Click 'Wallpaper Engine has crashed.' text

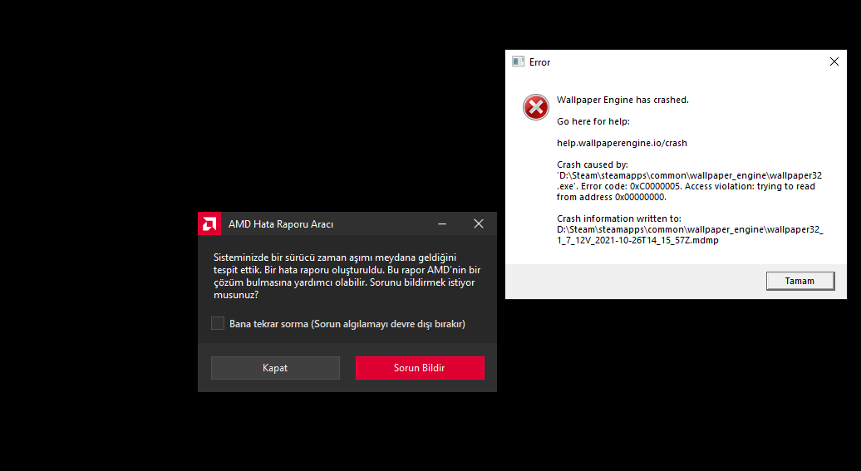click(x=622, y=100)
